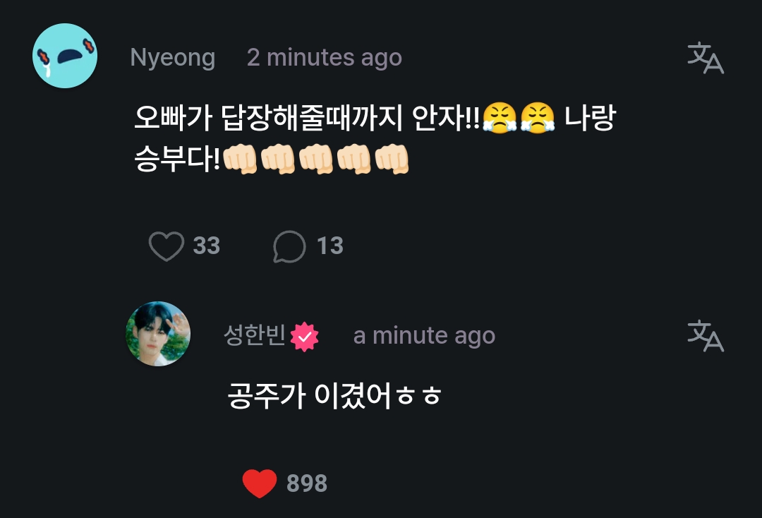This screenshot has width=762, height=518.
Task: Open Nyeong's crying-face profile avatar
Action: click(x=65, y=56)
